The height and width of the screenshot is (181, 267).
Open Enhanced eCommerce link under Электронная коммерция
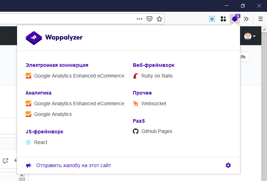(x=79, y=76)
